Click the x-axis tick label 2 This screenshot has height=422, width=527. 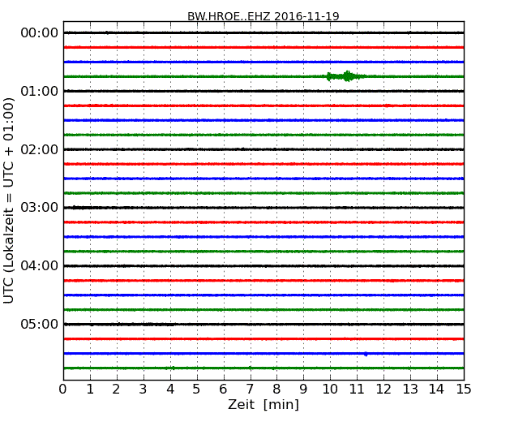(116, 390)
